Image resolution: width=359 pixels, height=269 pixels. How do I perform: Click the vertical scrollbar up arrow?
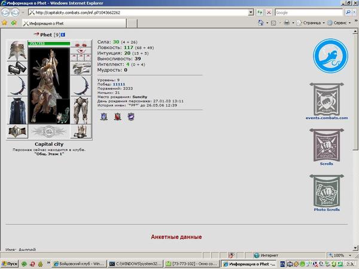[355, 31]
